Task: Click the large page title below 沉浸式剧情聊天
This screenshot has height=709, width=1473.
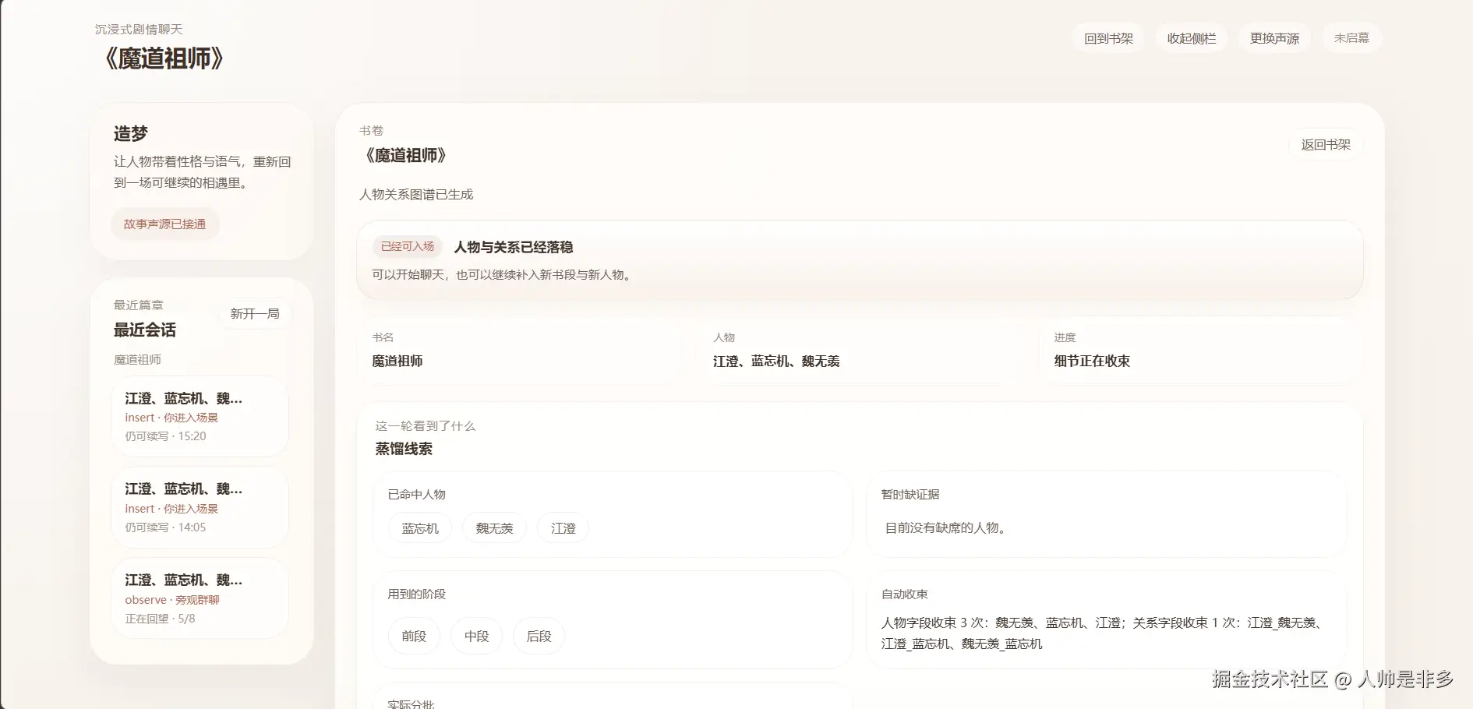Action: (x=163, y=58)
